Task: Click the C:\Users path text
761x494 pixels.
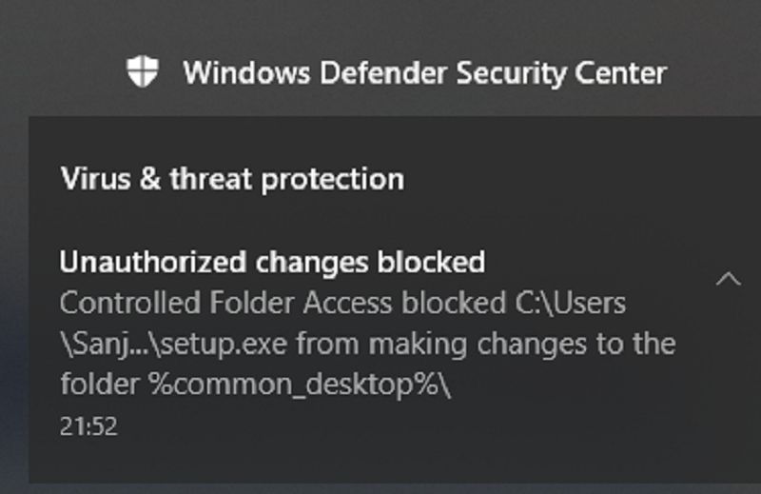Action: click(566, 303)
